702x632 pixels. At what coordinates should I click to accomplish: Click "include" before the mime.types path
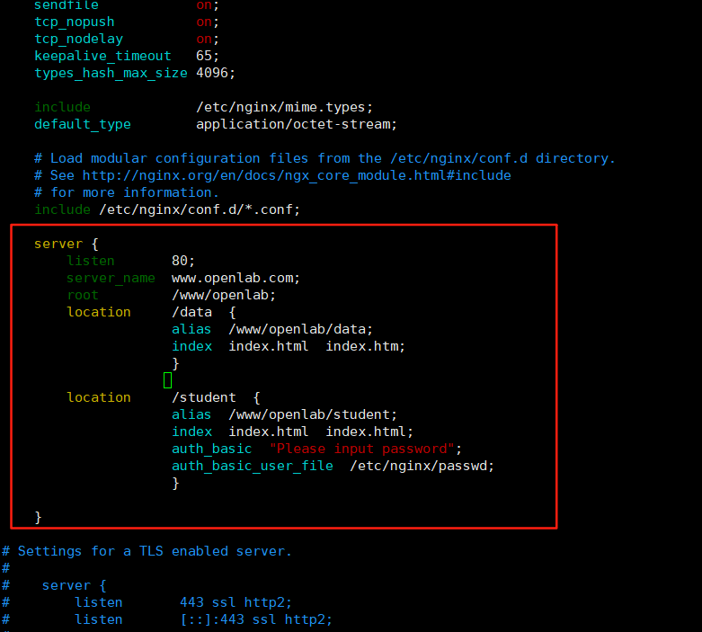[x=62, y=107]
